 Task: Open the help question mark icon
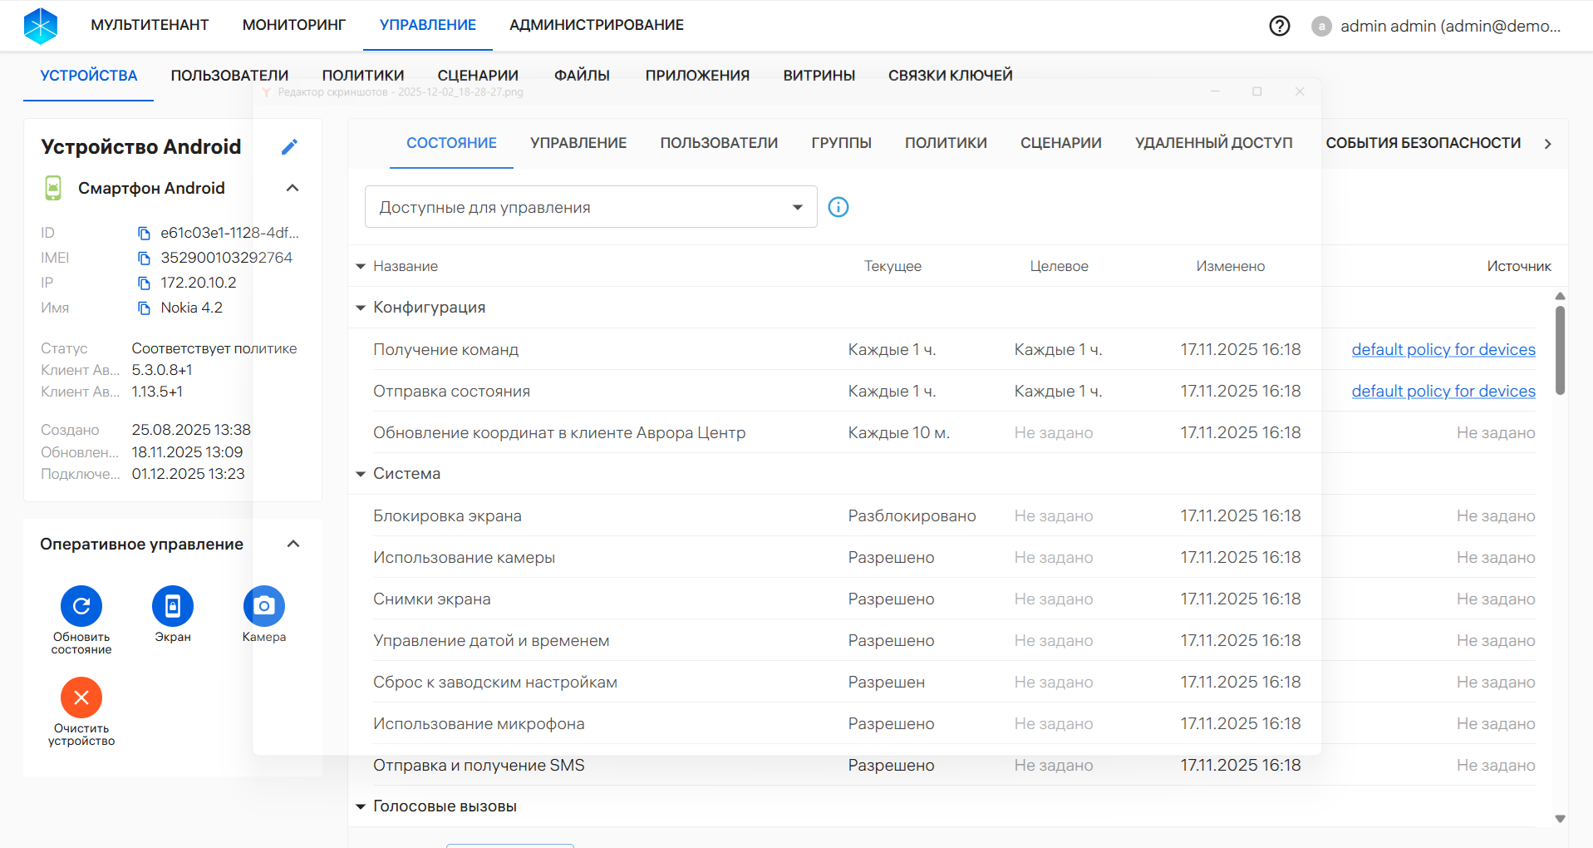pos(1280,26)
